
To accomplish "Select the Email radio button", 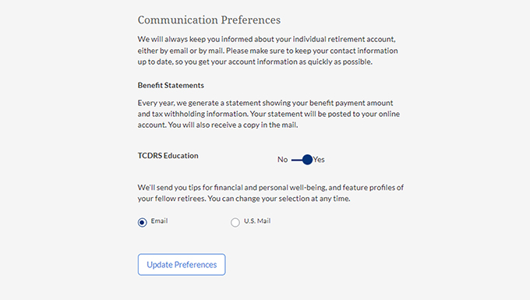I will click(143, 222).
